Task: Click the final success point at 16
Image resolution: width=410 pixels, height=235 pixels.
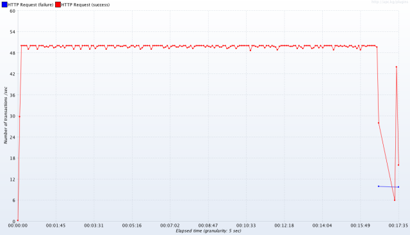Action: 398,165
